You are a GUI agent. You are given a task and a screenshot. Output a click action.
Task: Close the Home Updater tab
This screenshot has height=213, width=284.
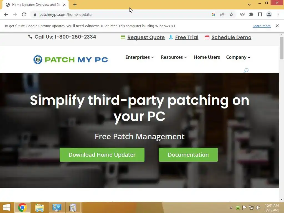[x=64, y=5]
